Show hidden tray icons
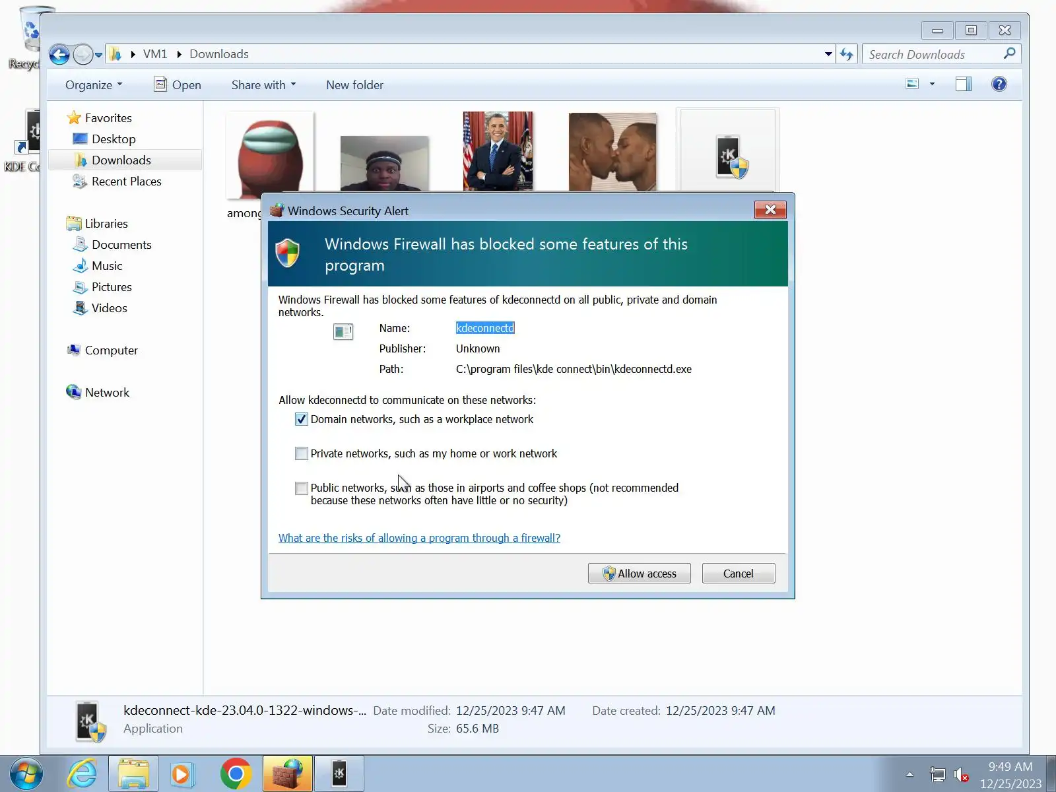The image size is (1056, 792). (909, 775)
